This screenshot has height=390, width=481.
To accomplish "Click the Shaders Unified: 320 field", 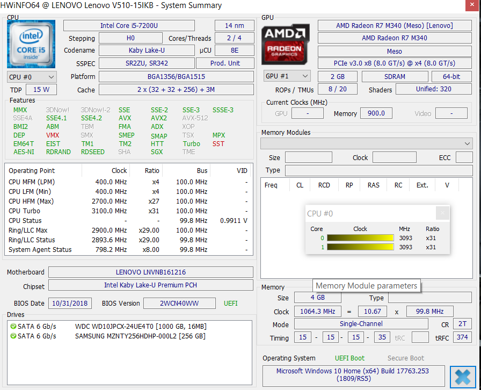I will click(x=434, y=89).
